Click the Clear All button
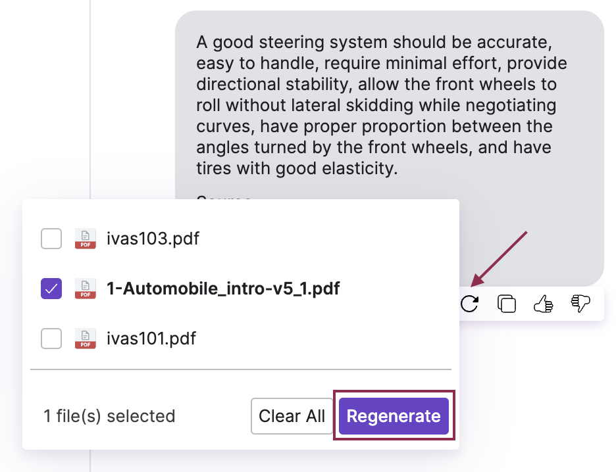Image resolution: width=616 pixels, height=472 pixels. tap(292, 415)
